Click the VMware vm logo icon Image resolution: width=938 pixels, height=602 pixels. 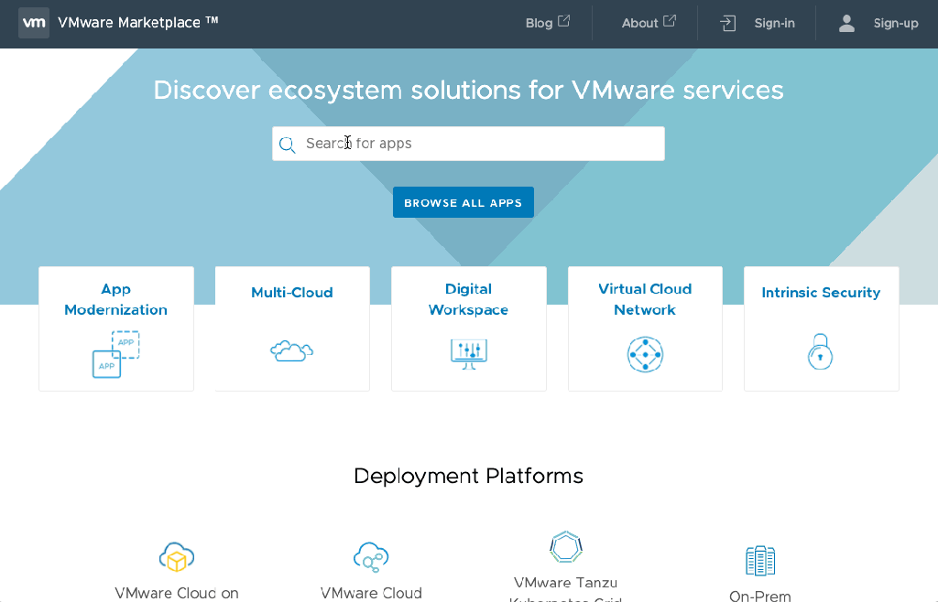[x=34, y=24]
